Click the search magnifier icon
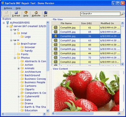The width and height of the screenshot is (126, 117). click(123, 14)
